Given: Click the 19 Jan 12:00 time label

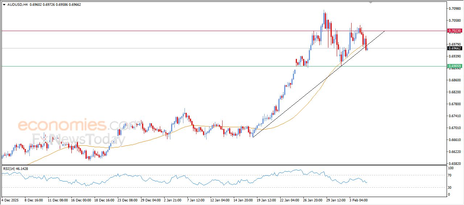Looking at the screenshot, I should [x=266, y=200].
